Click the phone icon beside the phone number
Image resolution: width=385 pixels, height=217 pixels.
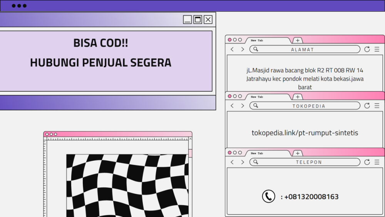268,197
